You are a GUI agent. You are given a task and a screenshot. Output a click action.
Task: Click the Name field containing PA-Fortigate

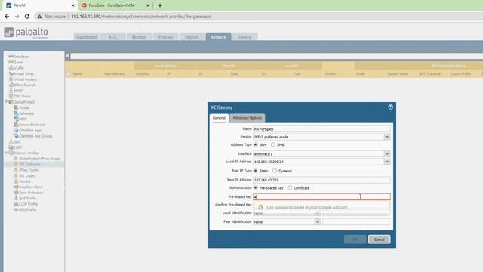321,129
